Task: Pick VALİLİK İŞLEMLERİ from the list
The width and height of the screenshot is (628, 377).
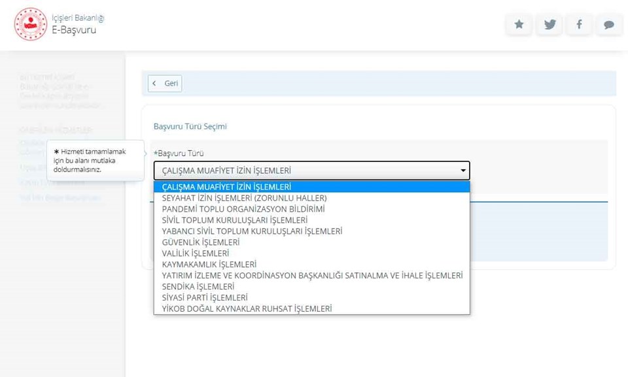Action: pyautogui.click(x=195, y=254)
